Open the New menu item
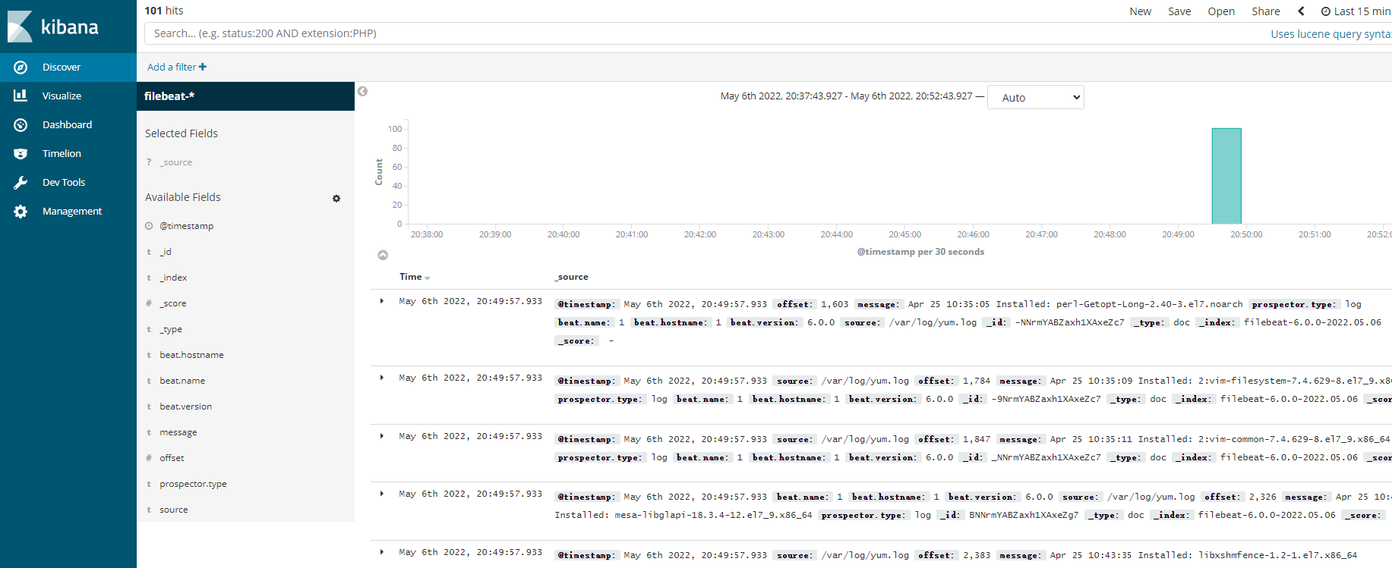Viewport: 1392px width, 568px height. pos(1140,11)
